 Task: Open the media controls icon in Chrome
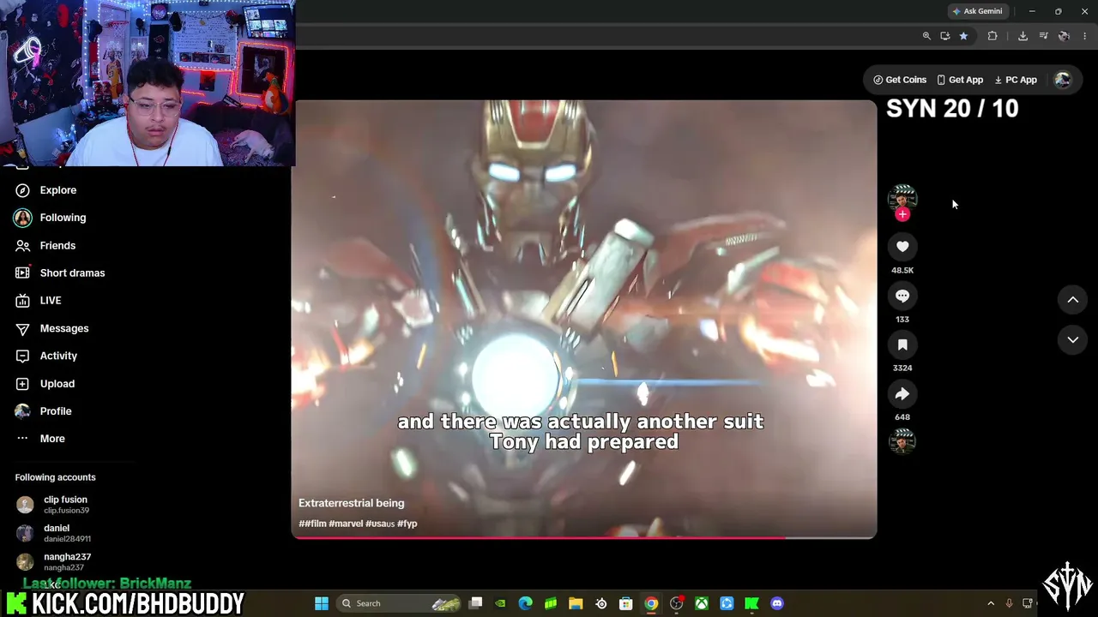coord(1043,36)
